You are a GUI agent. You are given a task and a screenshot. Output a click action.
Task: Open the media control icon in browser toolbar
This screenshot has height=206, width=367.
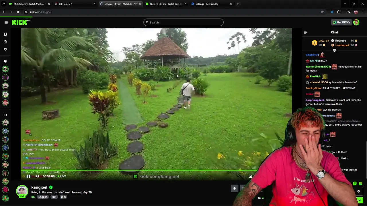[x=349, y=12]
